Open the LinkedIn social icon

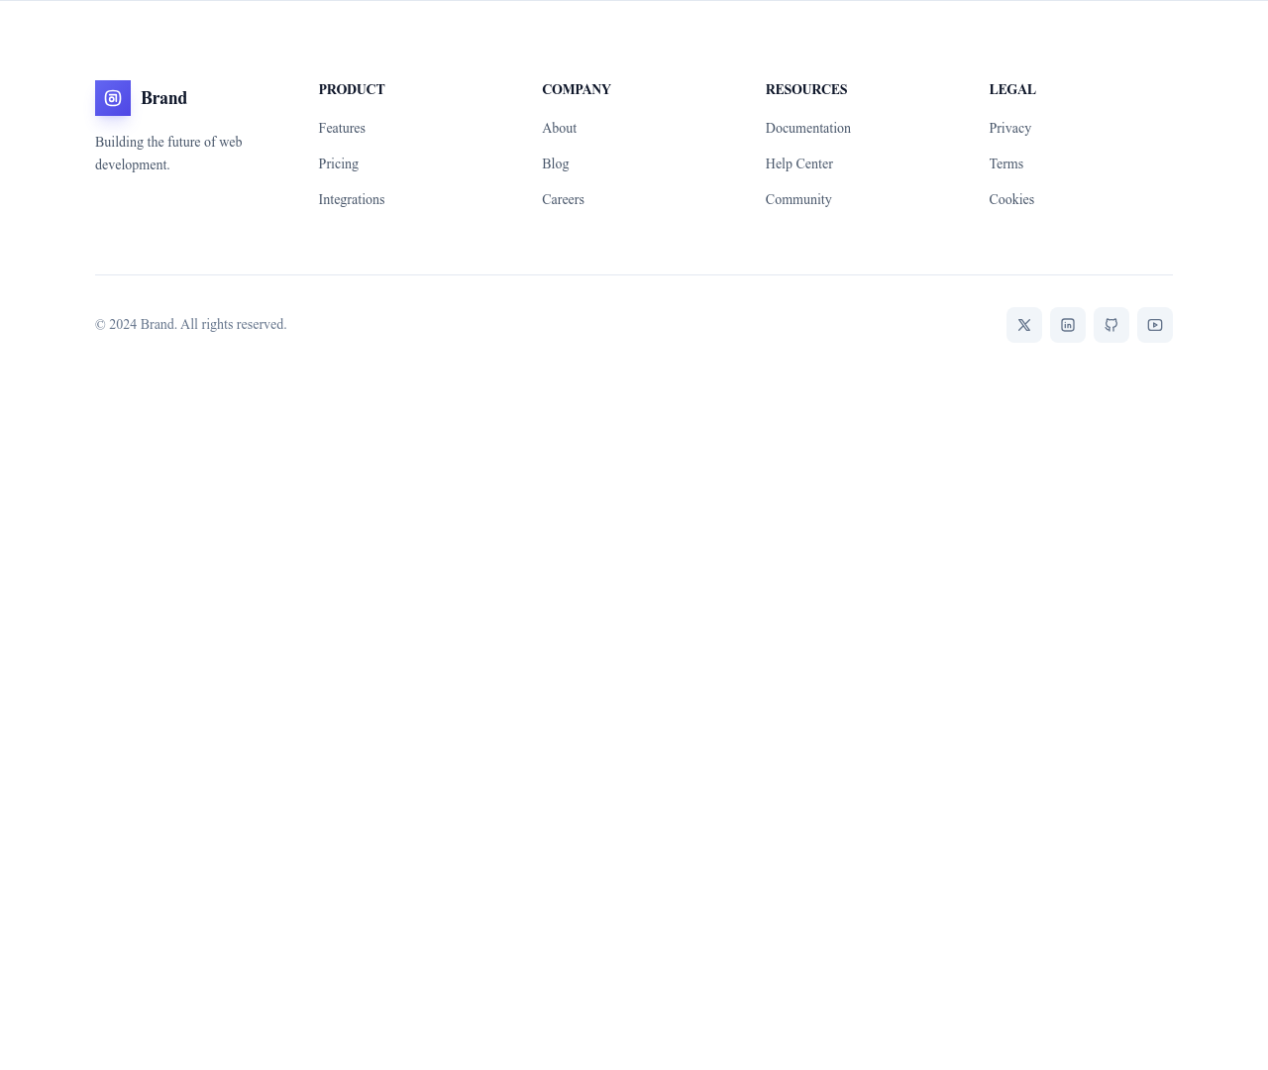(x=1068, y=325)
